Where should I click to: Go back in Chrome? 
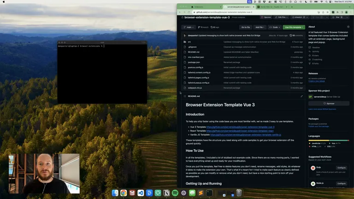tap(180, 12)
